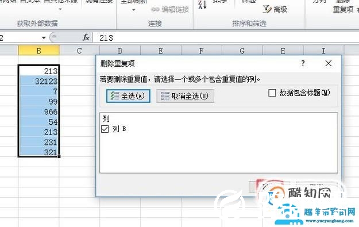Select column B header

click(38, 51)
